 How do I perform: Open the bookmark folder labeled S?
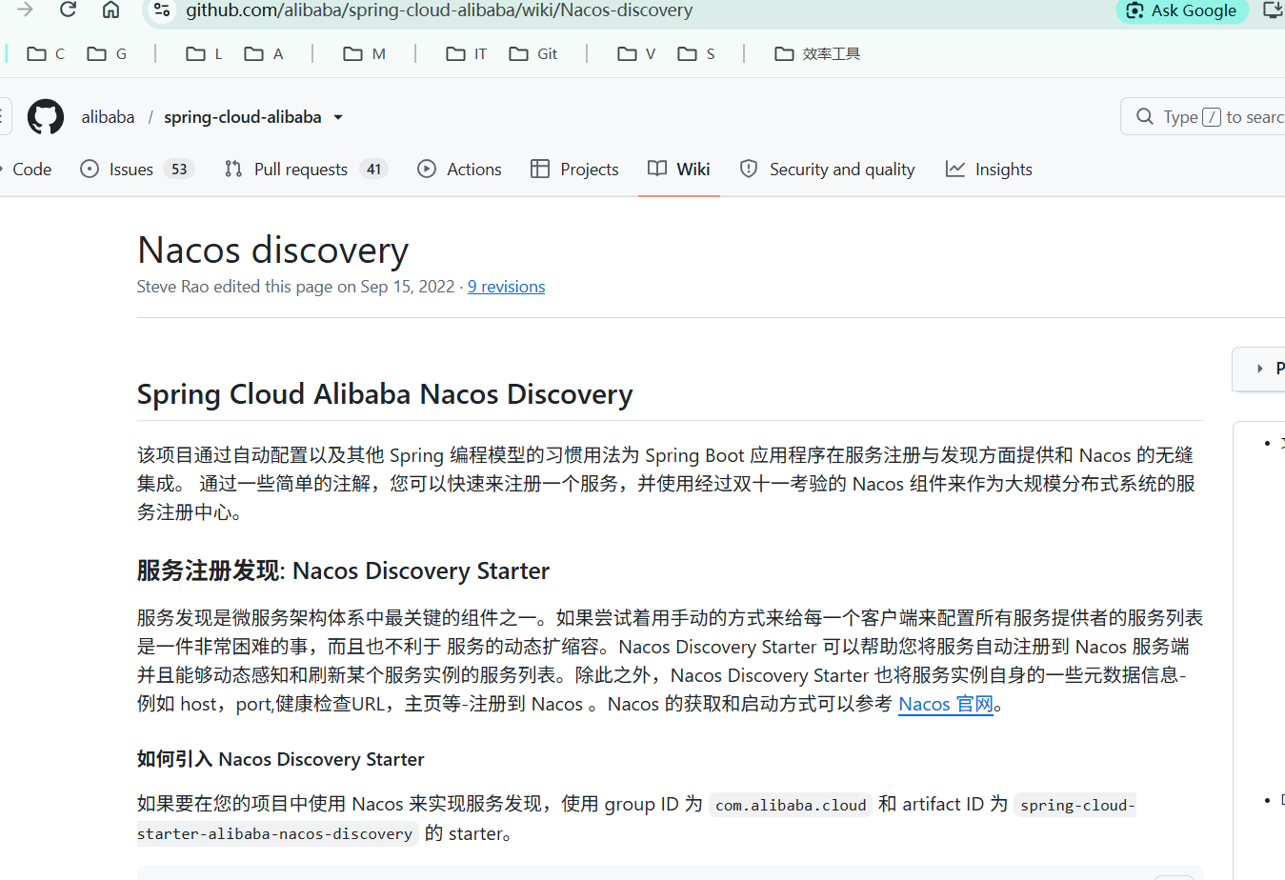click(x=696, y=53)
